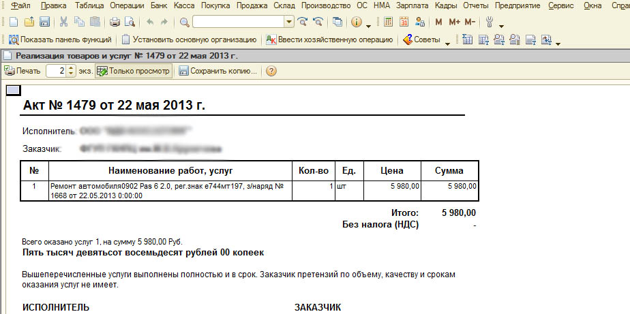Open the round help question icon
The height and width of the screenshot is (314, 630).
tap(271, 71)
